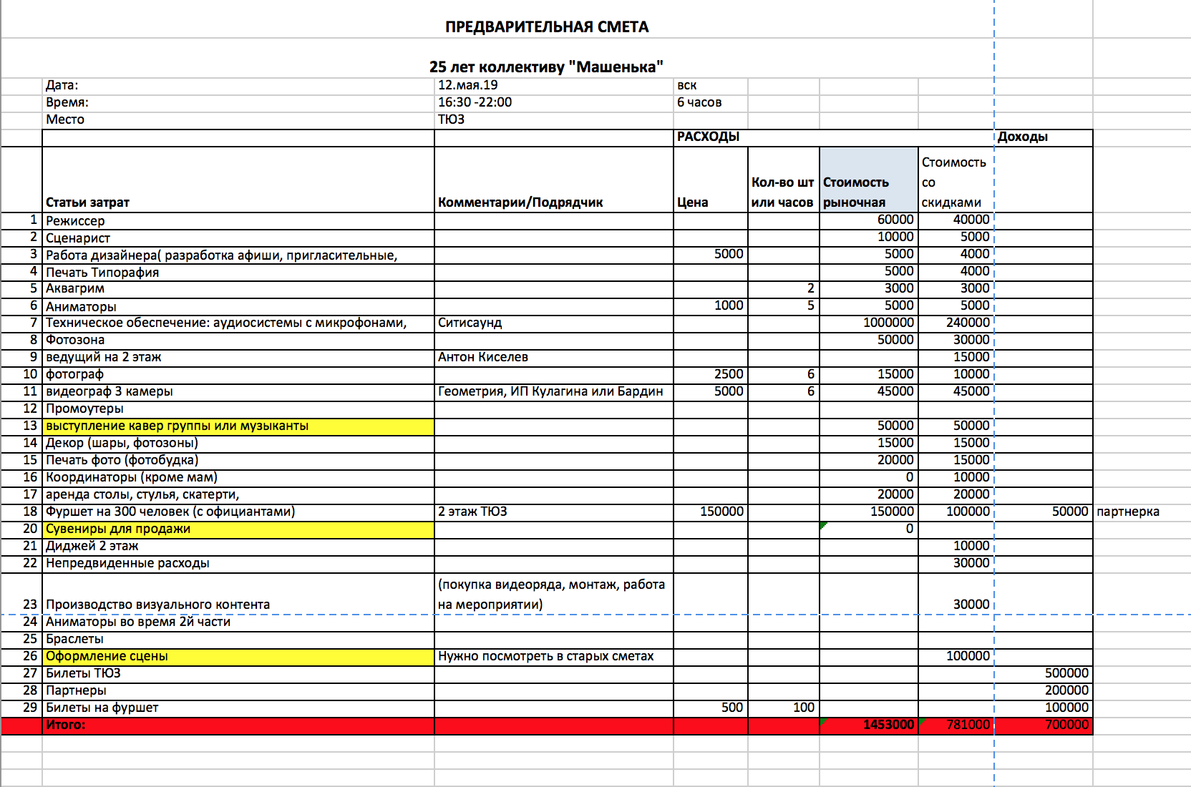Click the subtitle '25 лет коллективу "Машенька"'
This screenshot has height=787, width=1191.
(x=546, y=67)
